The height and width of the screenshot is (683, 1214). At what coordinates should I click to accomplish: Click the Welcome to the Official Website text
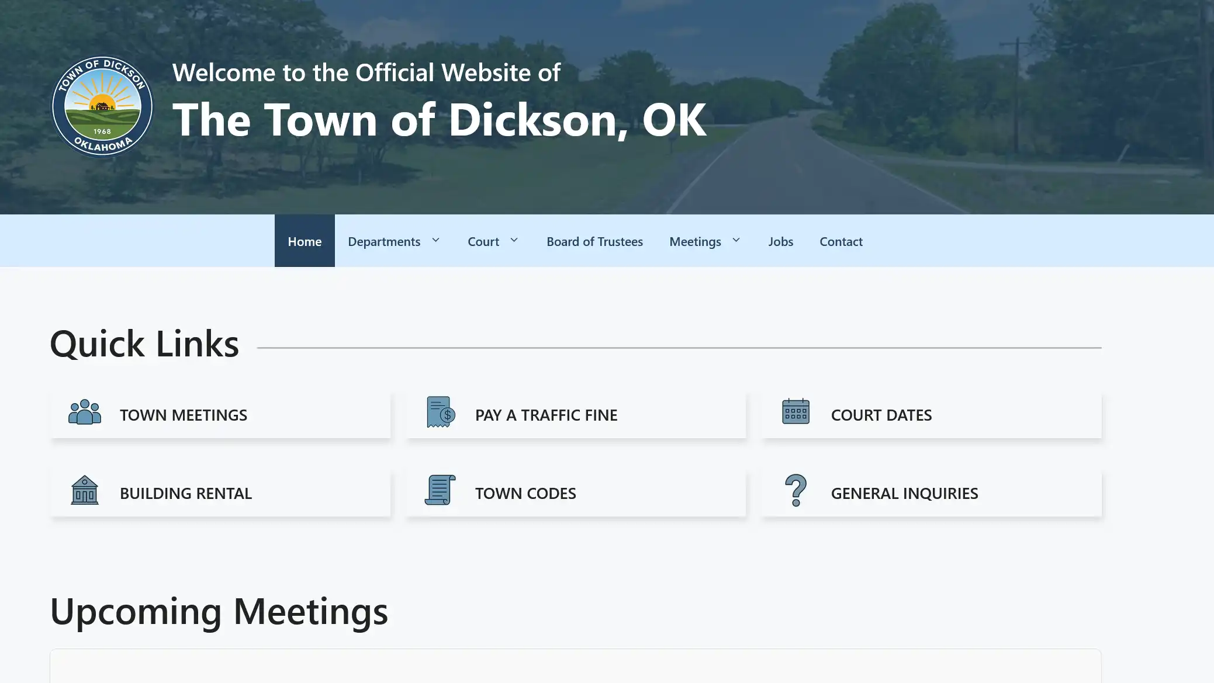click(x=366, y=72)
